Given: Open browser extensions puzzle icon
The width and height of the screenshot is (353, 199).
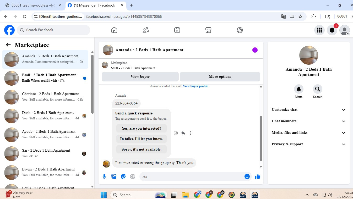Looking at the screenshot, I should point(313,16).
